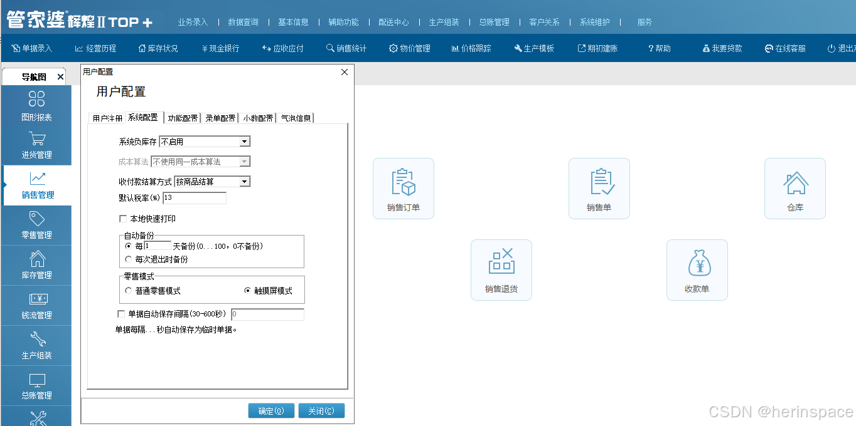Open 价格跟踪 toolbar item
Image resolution: width=856 pixels, height=426 pixels.
471,48
